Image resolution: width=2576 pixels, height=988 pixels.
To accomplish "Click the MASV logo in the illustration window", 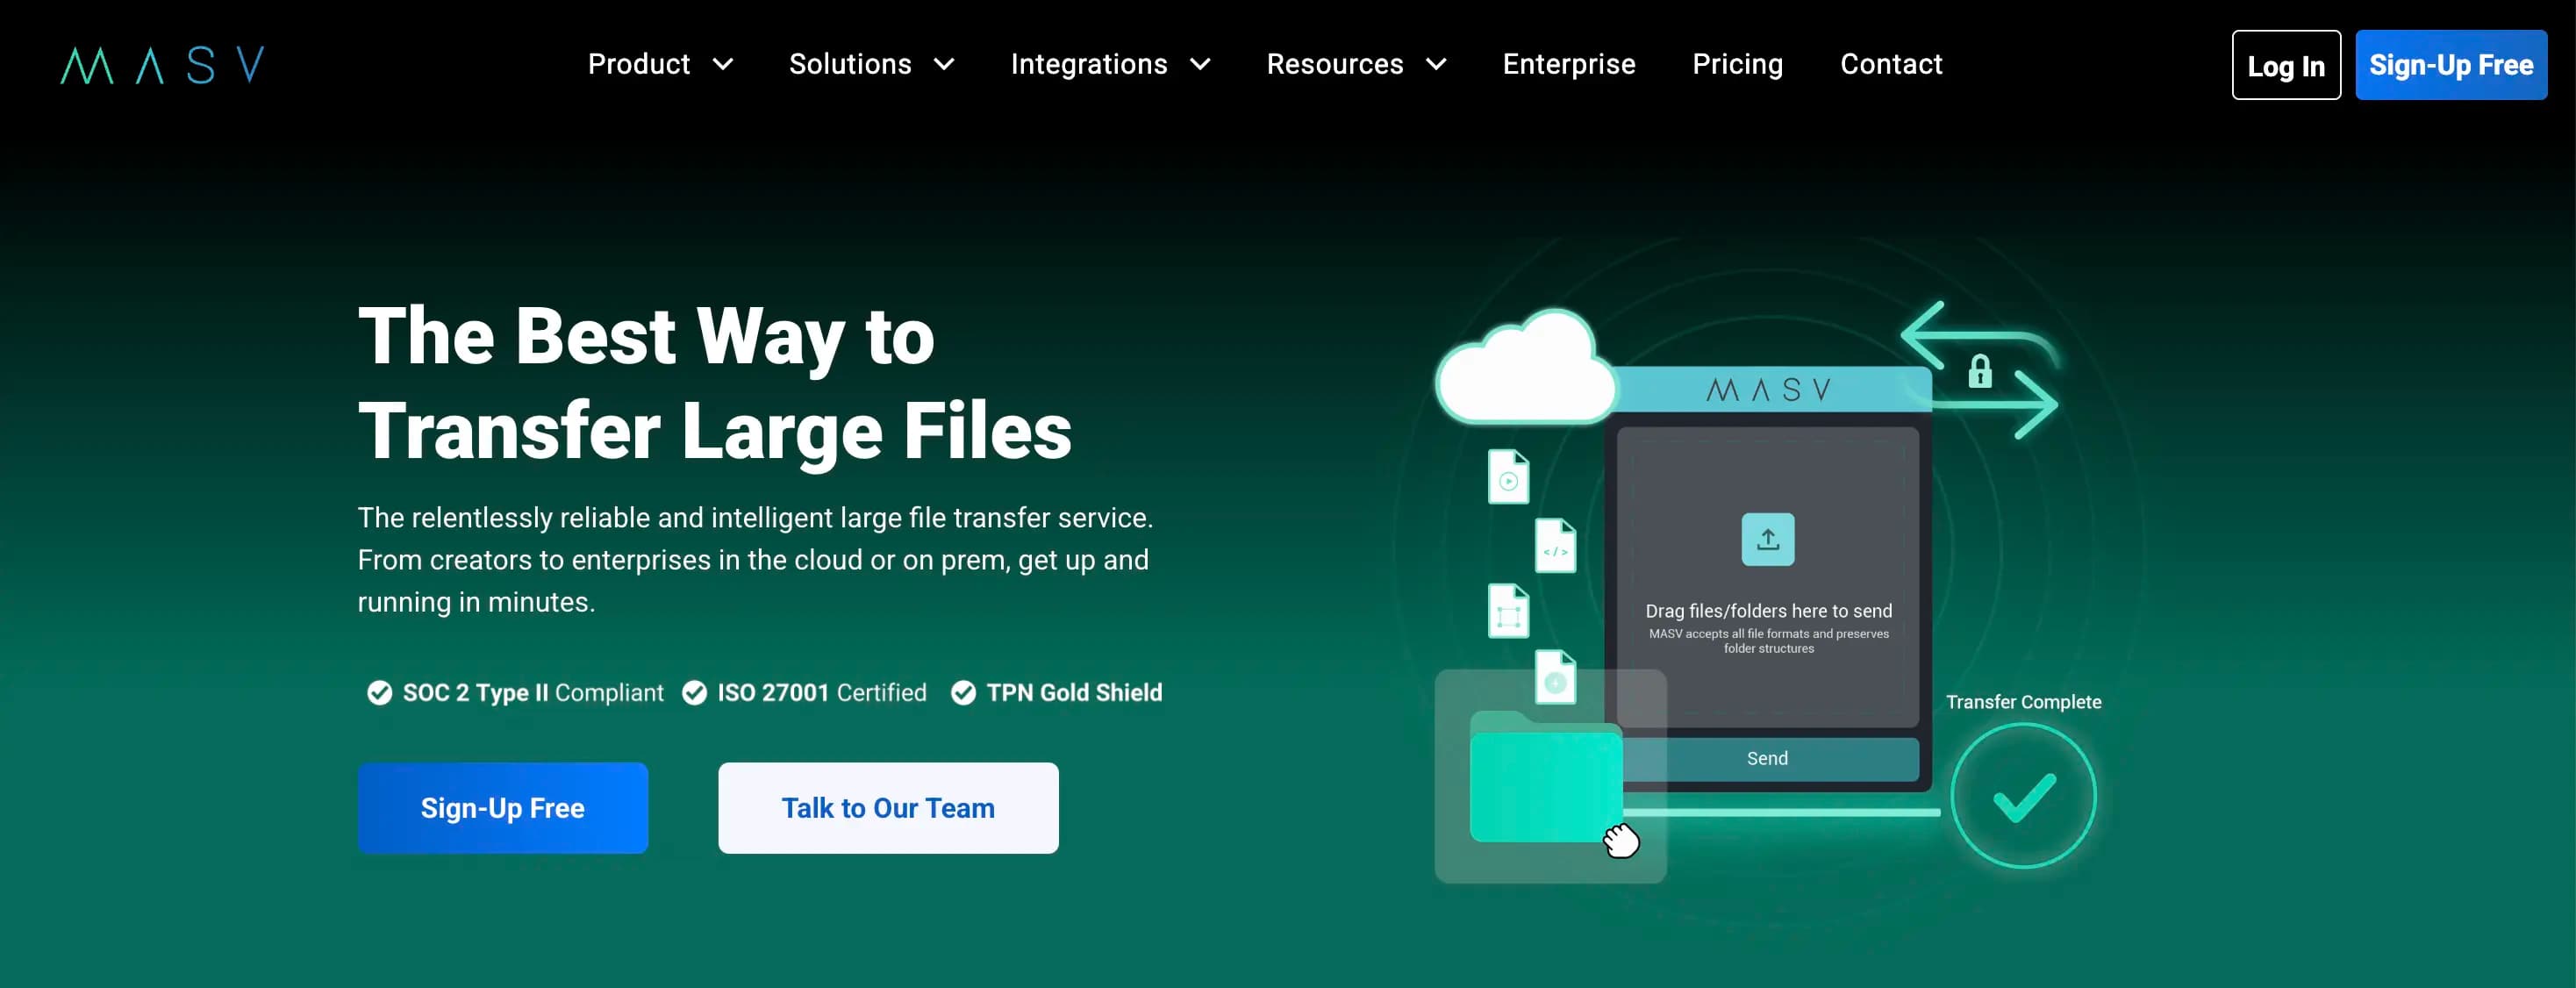I will [x=1768, y=390].
